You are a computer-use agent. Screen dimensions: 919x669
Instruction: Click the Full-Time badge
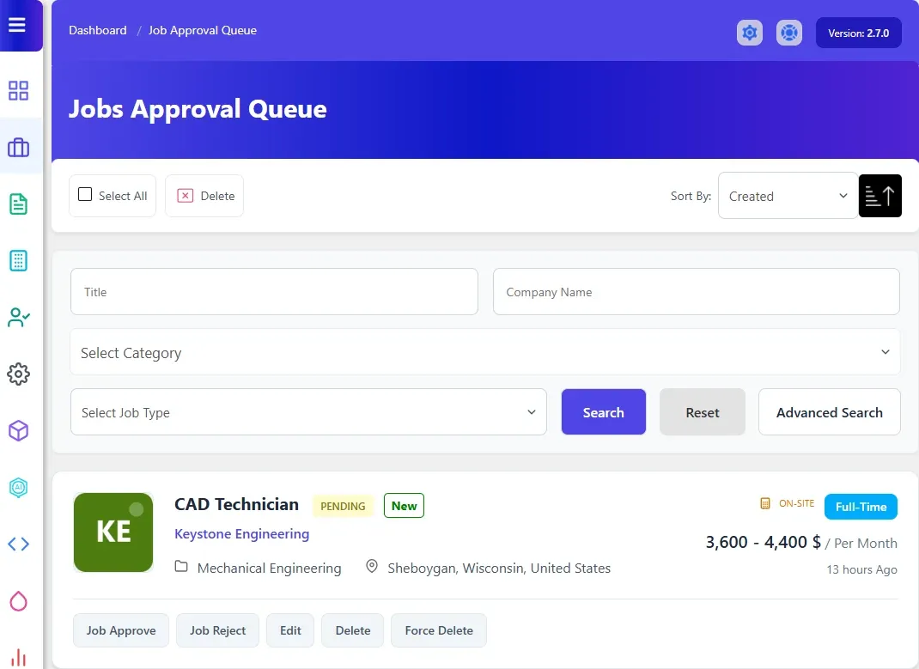(x=861, y=507)
